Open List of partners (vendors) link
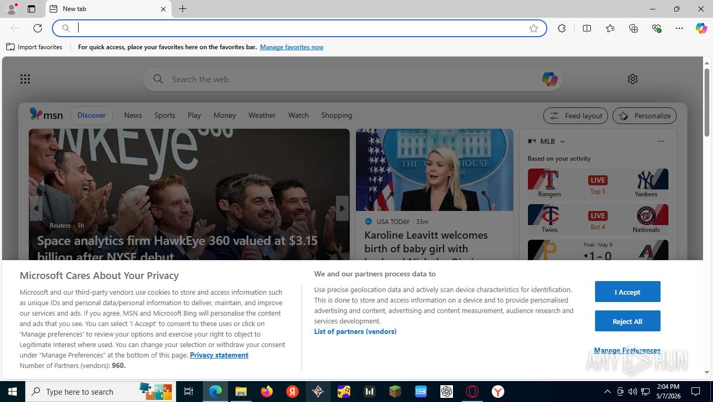Viewport: 713px width, 402px height. coord(355,331)
